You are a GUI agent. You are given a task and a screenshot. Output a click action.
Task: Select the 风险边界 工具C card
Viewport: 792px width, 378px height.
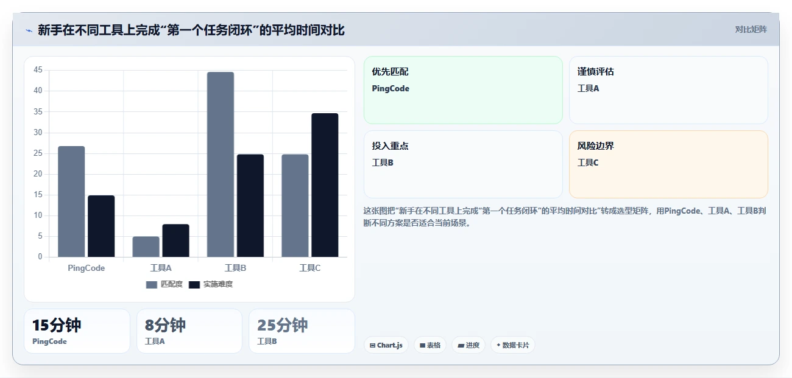[668, 164]
